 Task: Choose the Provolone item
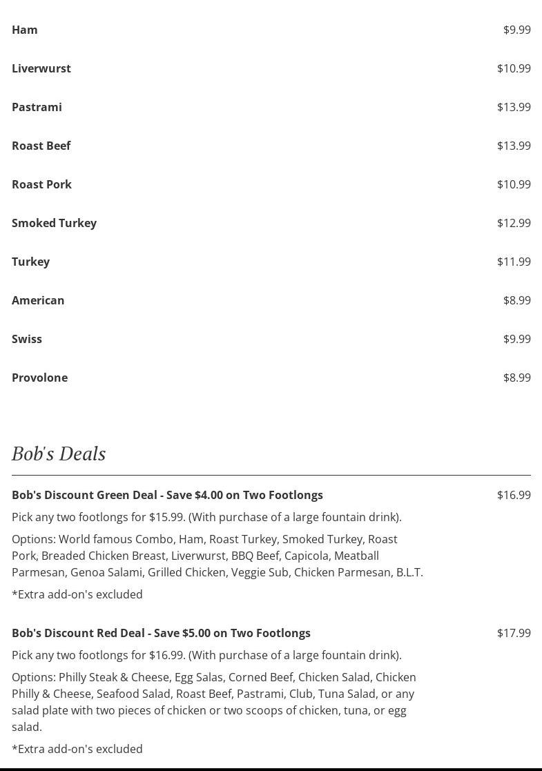tap(39, 378)
